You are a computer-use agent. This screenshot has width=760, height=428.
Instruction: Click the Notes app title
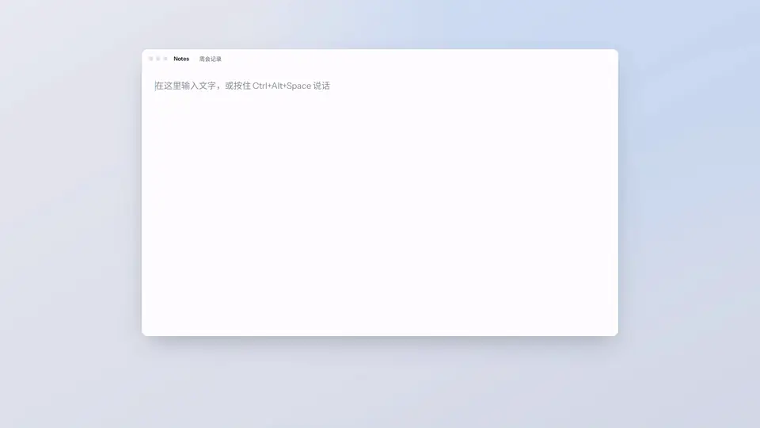[x=181, y=59]
